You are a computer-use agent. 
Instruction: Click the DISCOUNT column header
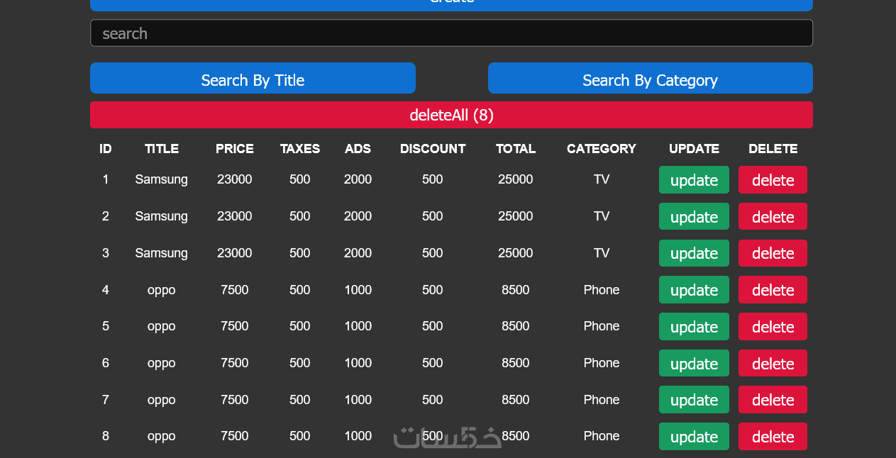coord(433,149)
